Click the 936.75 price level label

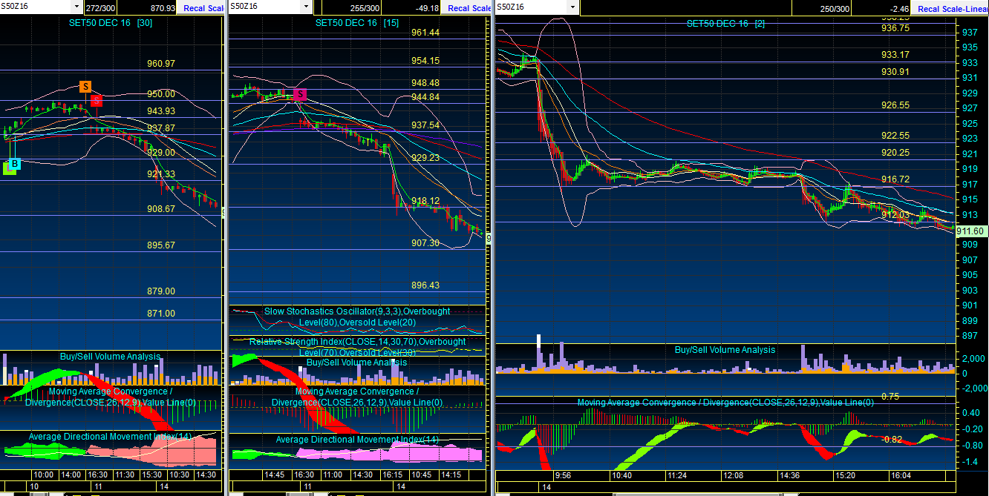[895, 27]
